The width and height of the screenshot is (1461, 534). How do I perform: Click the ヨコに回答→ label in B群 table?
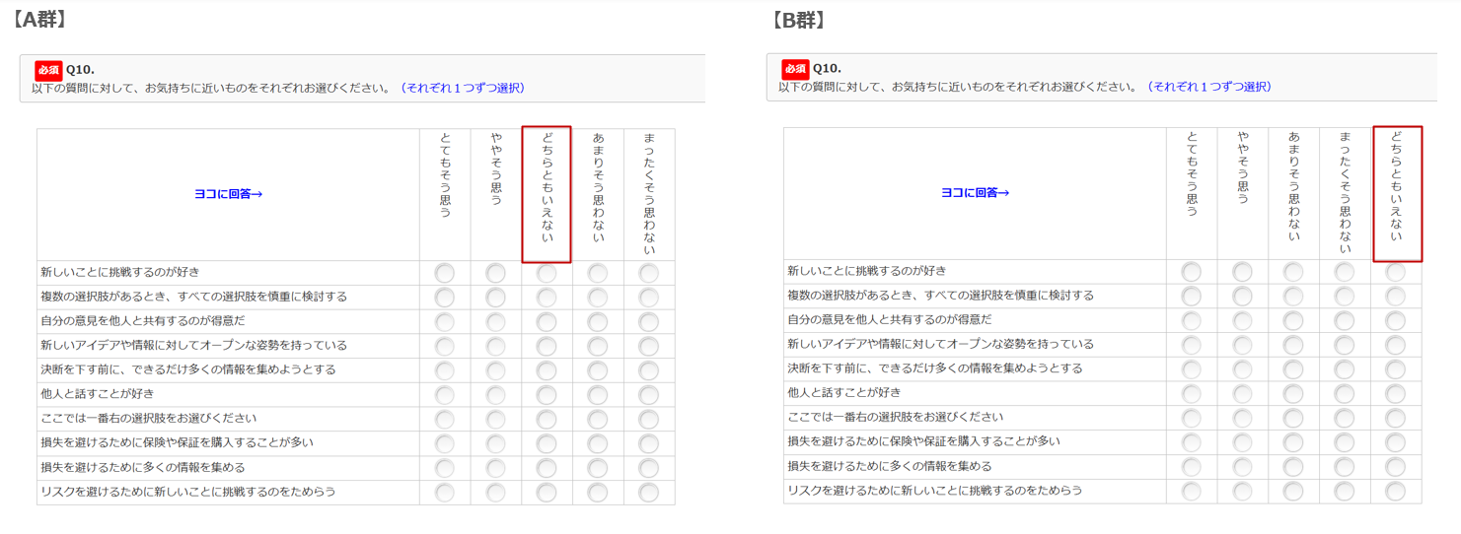click(x=975, y=193)
